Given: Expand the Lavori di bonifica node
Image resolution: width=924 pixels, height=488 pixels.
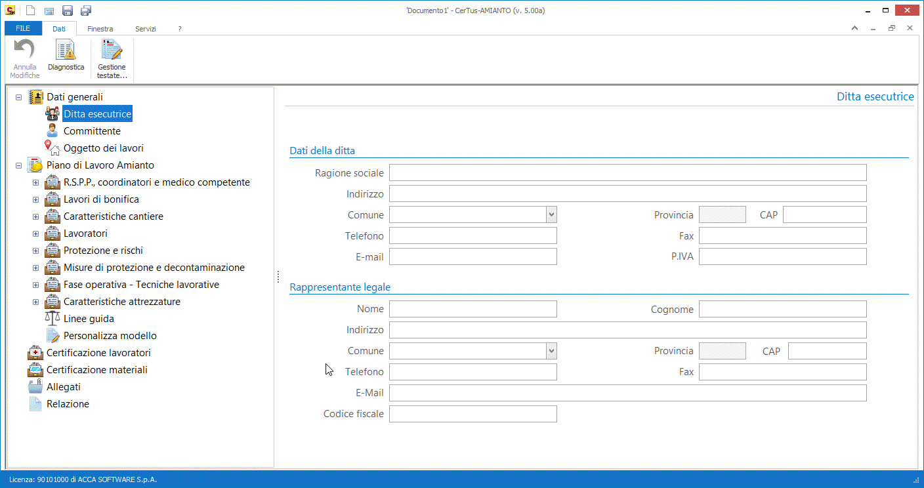Looking at the screenshot, I should point(36,199).
